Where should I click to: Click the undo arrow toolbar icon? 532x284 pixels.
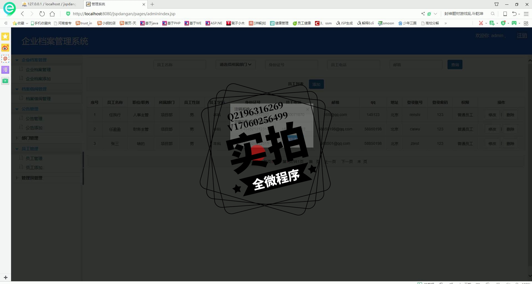(514, 14)
